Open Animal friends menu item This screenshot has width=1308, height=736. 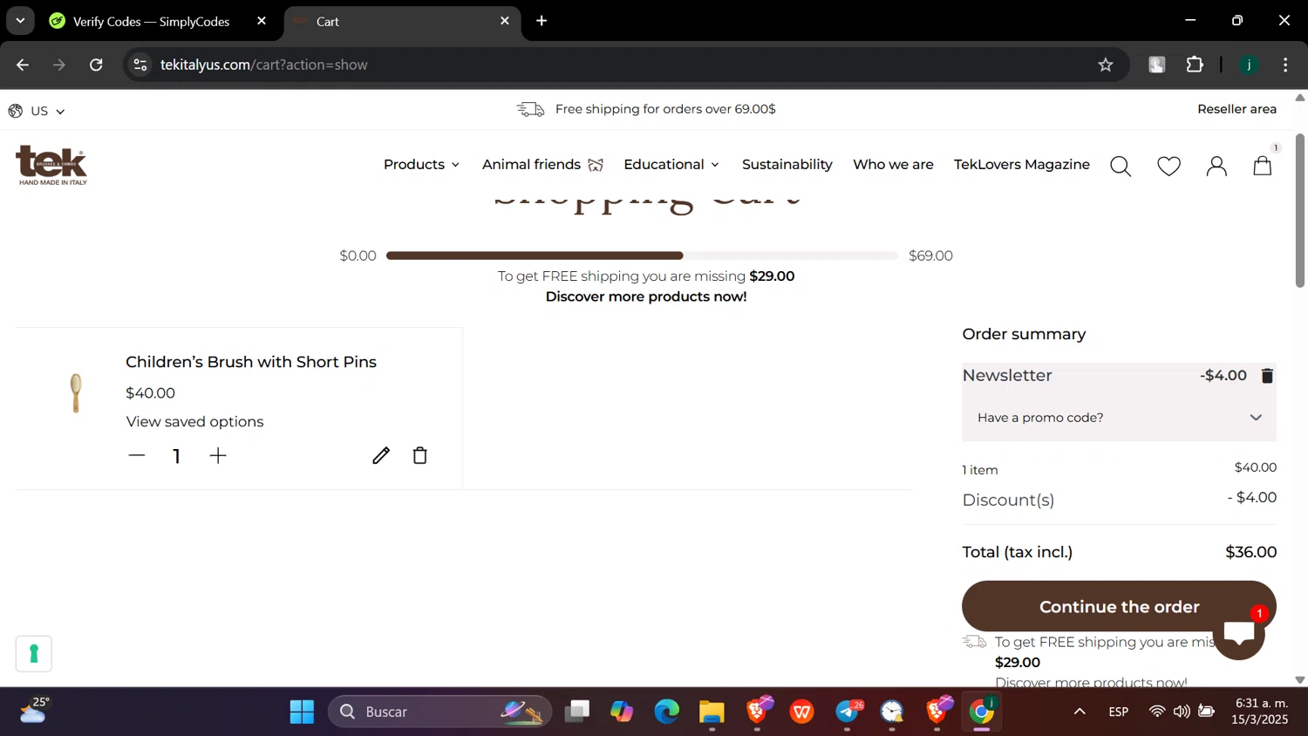pos(542,165)
